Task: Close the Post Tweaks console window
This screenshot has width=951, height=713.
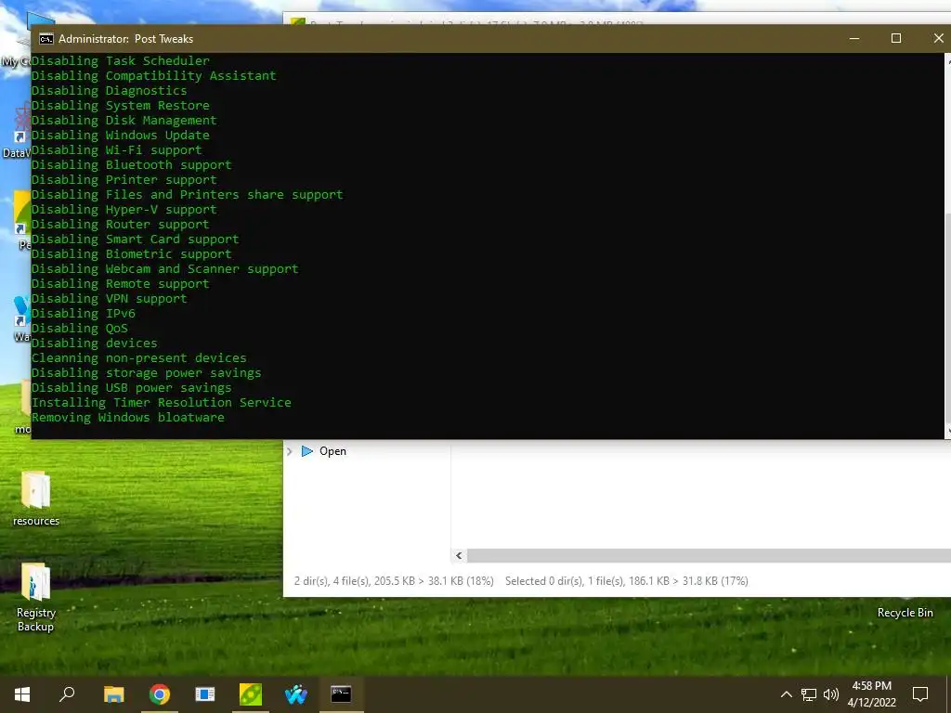Action: tap(938, 38)
